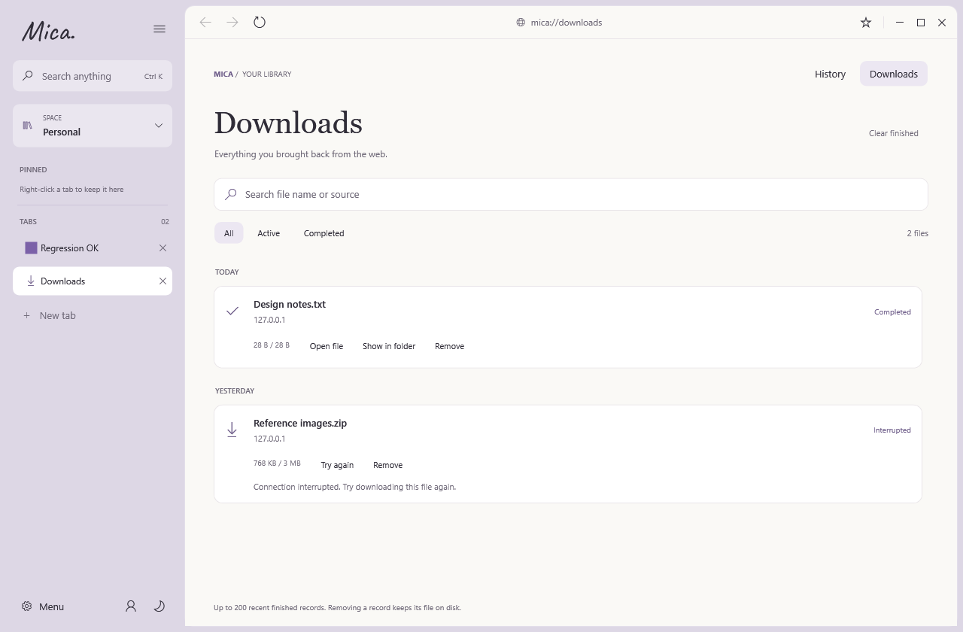
Task: Click the purple Regression OK tab favicon
Action: click(31, 248)
